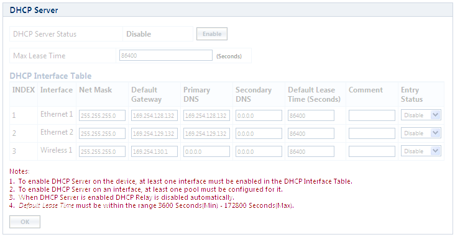Open Entry Status dropdown for Wireless 1

tap(421, 151)
